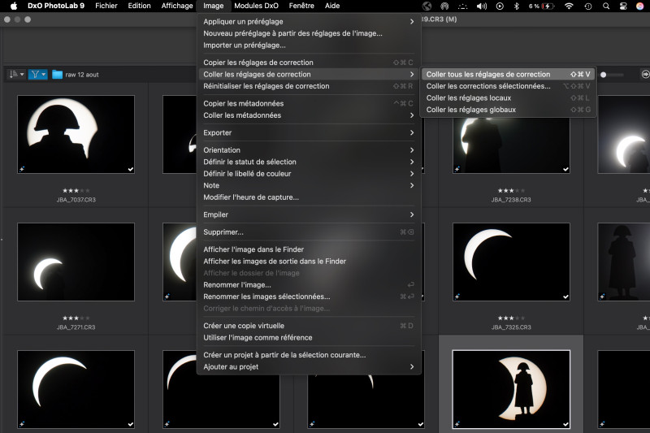Open the sort order dropdown icon

(x=16, y=74)
